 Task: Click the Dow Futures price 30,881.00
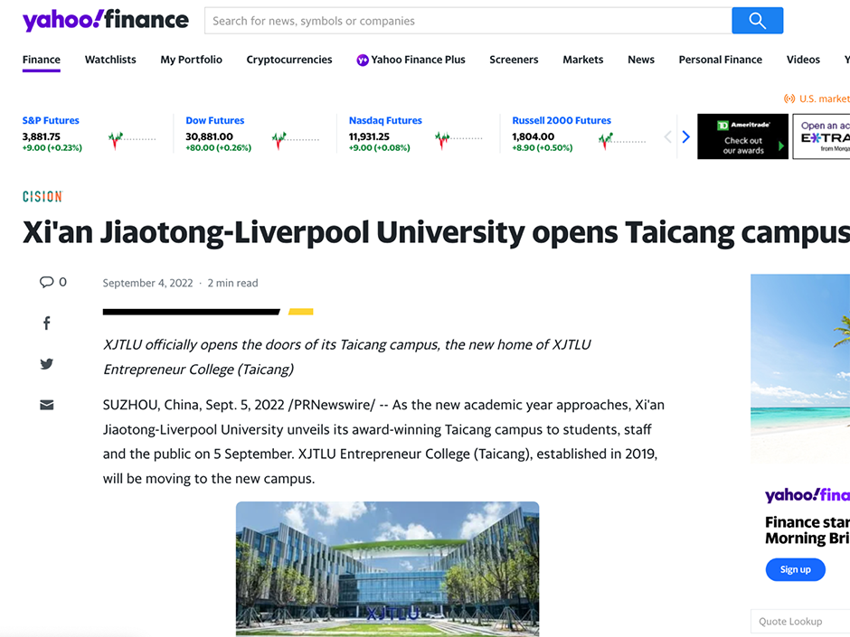[209, 136]
